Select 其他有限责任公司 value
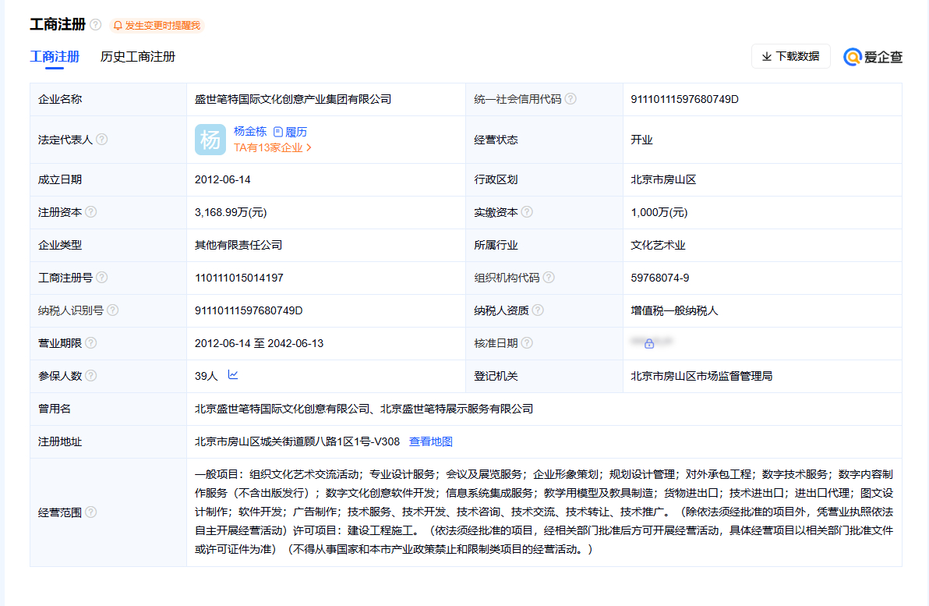The width and height of the screenshot is (929, 606). (238, 245)
